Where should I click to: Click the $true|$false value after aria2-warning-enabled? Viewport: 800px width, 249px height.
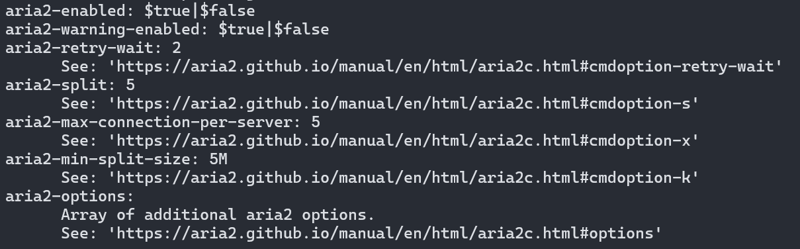274,29
